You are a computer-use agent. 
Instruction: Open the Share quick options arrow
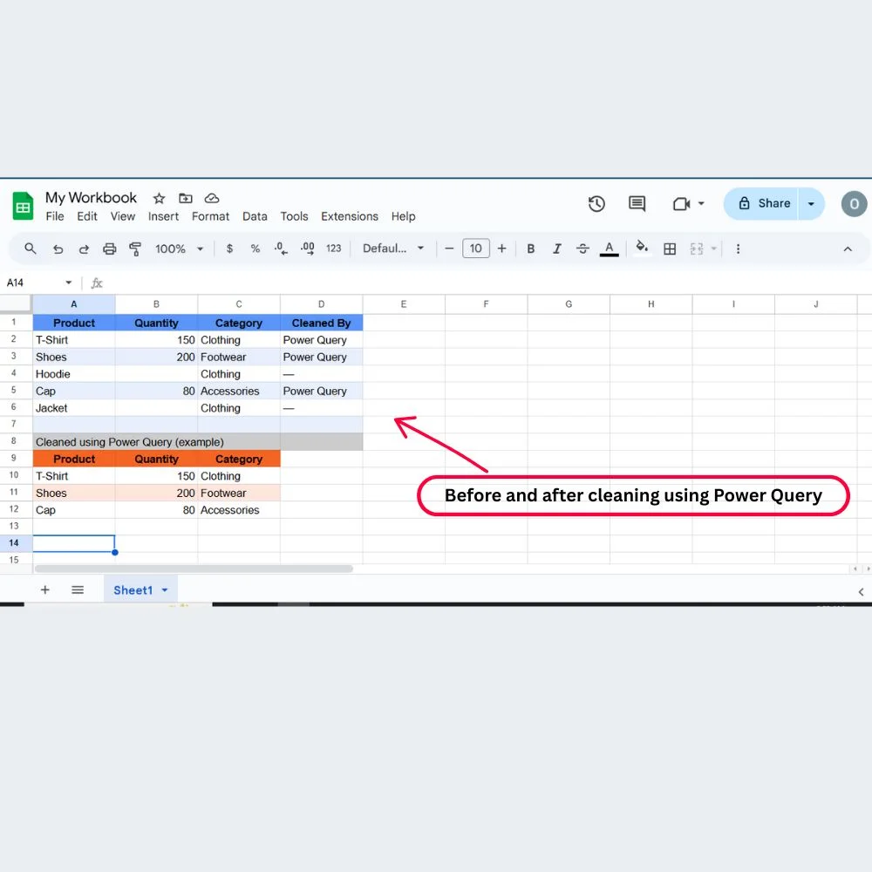click(x=811, y=203)
